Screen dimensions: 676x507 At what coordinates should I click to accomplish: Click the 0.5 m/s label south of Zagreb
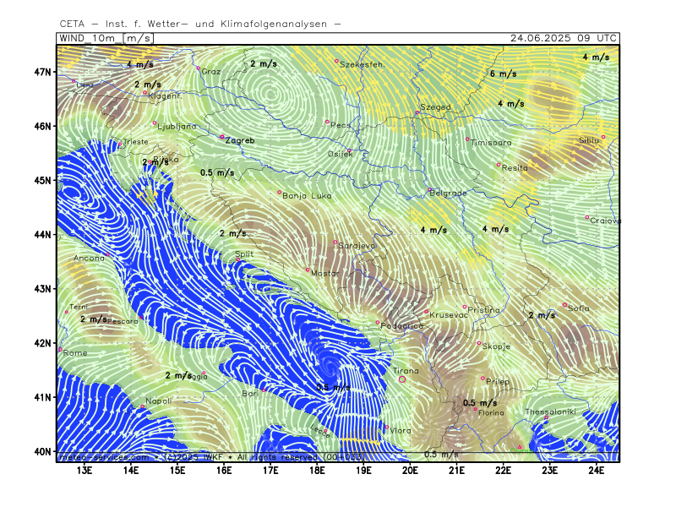pos(217,173)
